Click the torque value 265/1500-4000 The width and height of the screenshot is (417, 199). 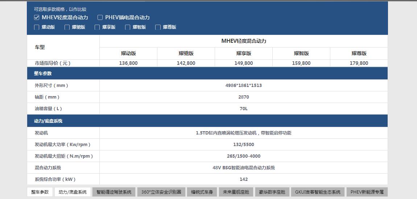pos(244,156)
